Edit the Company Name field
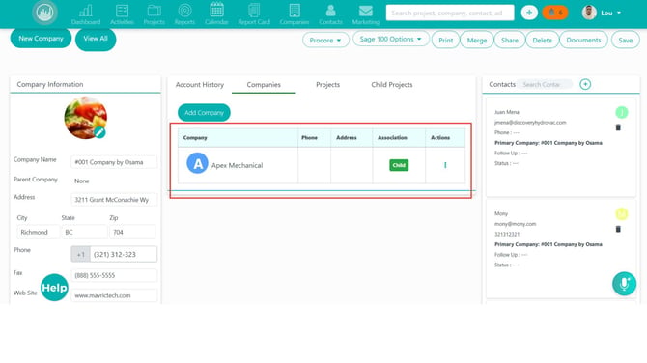This screenshot has height=363, width=647. pos(114,162)
